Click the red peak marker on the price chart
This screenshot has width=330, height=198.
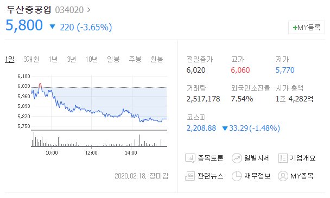click(40, 85)
